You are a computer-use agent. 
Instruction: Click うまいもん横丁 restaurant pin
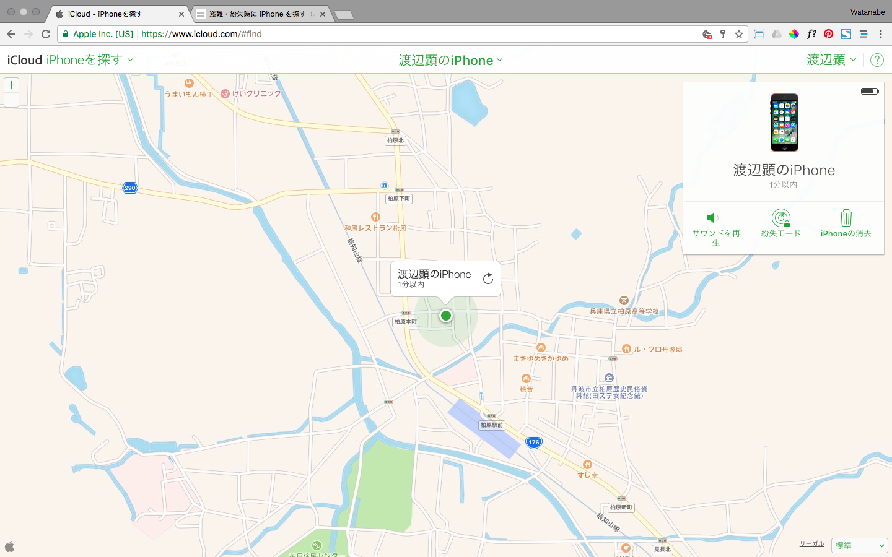click(189, 83)
